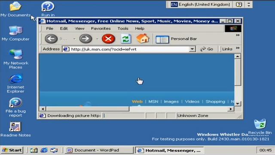Open the language bar options arrow
This screenshot has width=275, height=155.
[x=249, y=4]
